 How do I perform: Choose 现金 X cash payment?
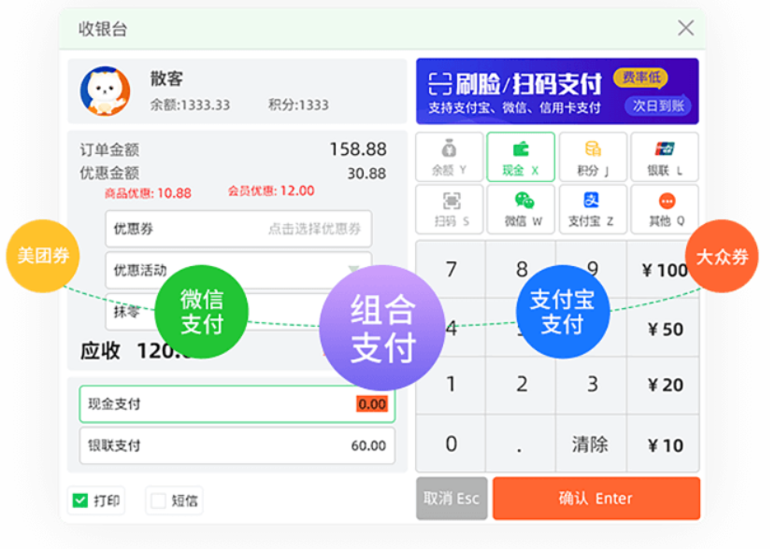[x=521, y=157]
